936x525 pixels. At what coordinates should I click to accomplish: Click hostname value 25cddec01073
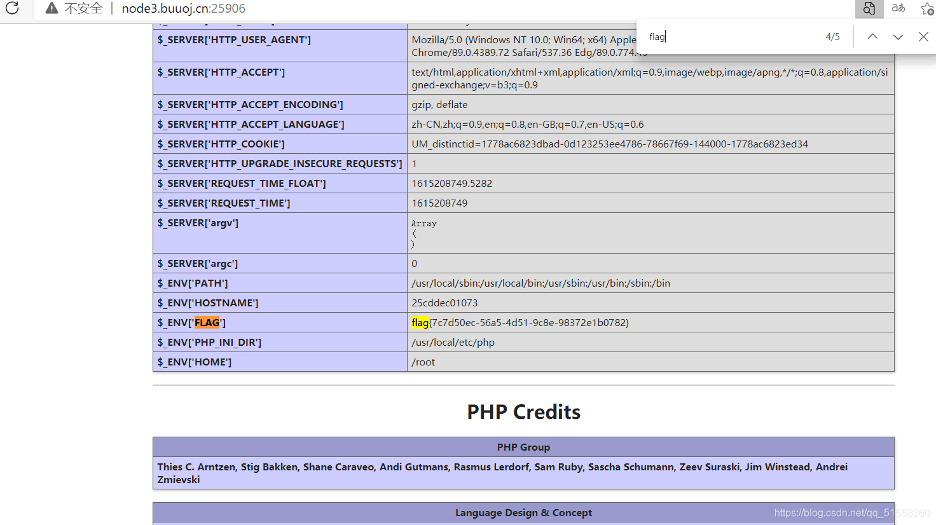point(444,303)
